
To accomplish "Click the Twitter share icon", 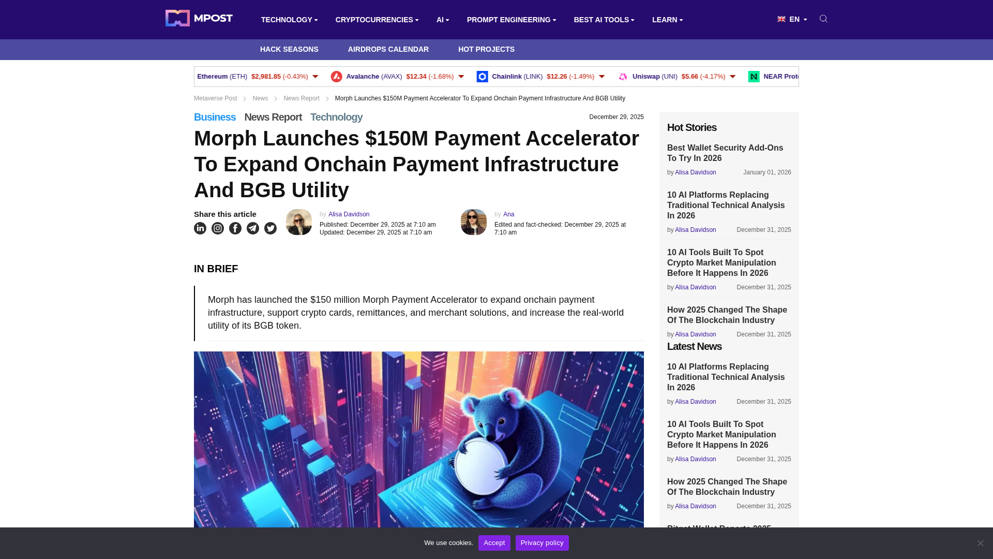I will (270, 228).
